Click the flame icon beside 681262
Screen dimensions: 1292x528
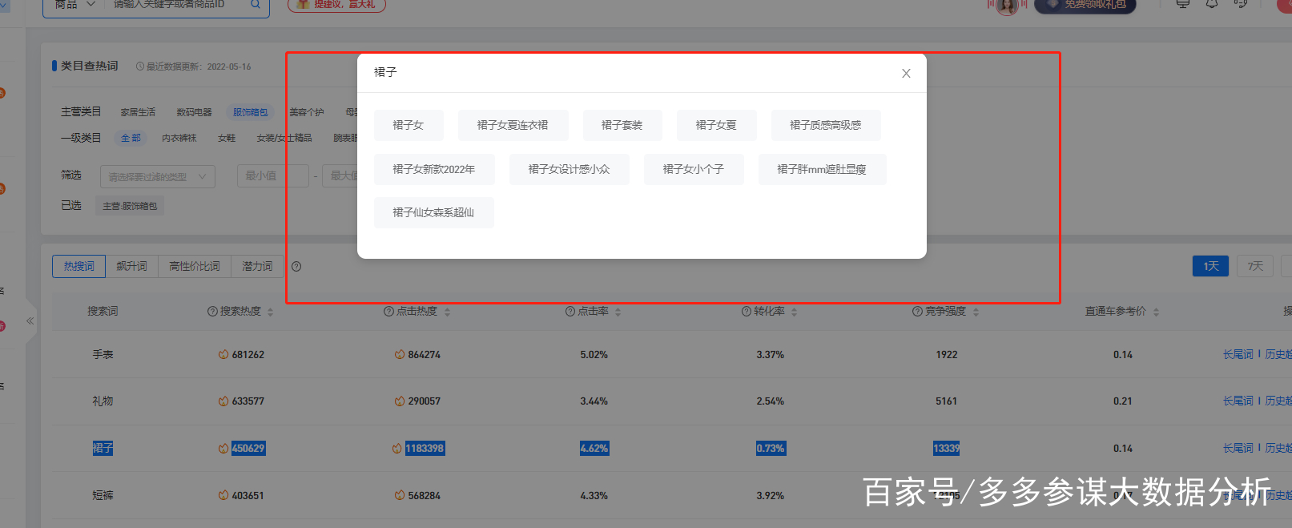[223, 354]
